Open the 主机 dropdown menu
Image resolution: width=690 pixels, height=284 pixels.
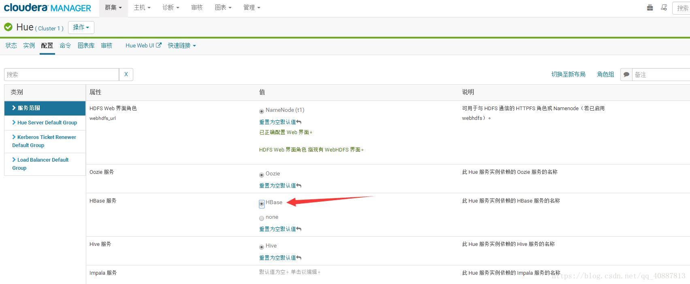coord(142,8)
